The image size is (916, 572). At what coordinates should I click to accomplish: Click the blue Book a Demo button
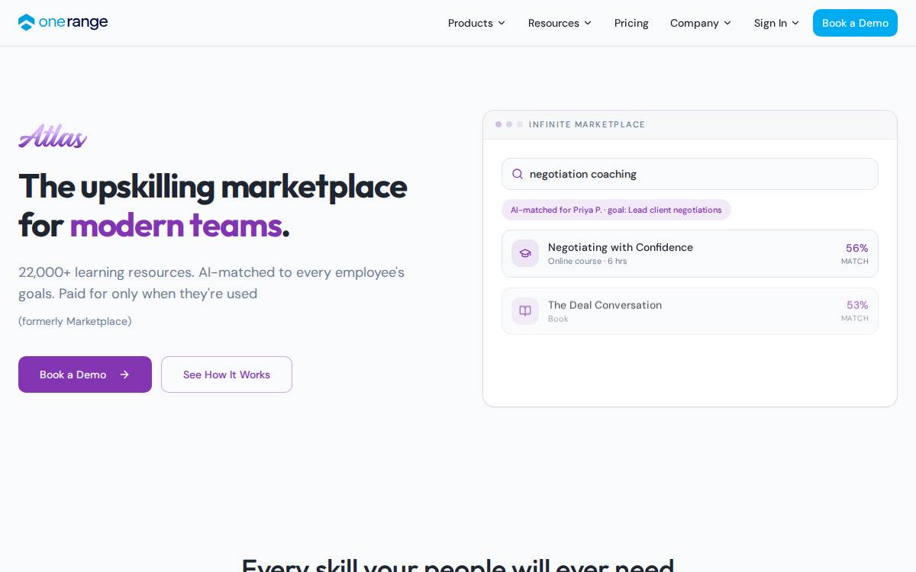click(855, 23)
